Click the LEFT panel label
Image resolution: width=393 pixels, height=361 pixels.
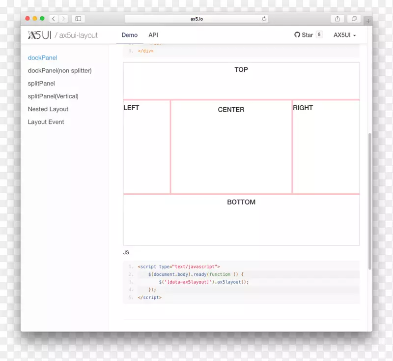(x=131, y=108)
